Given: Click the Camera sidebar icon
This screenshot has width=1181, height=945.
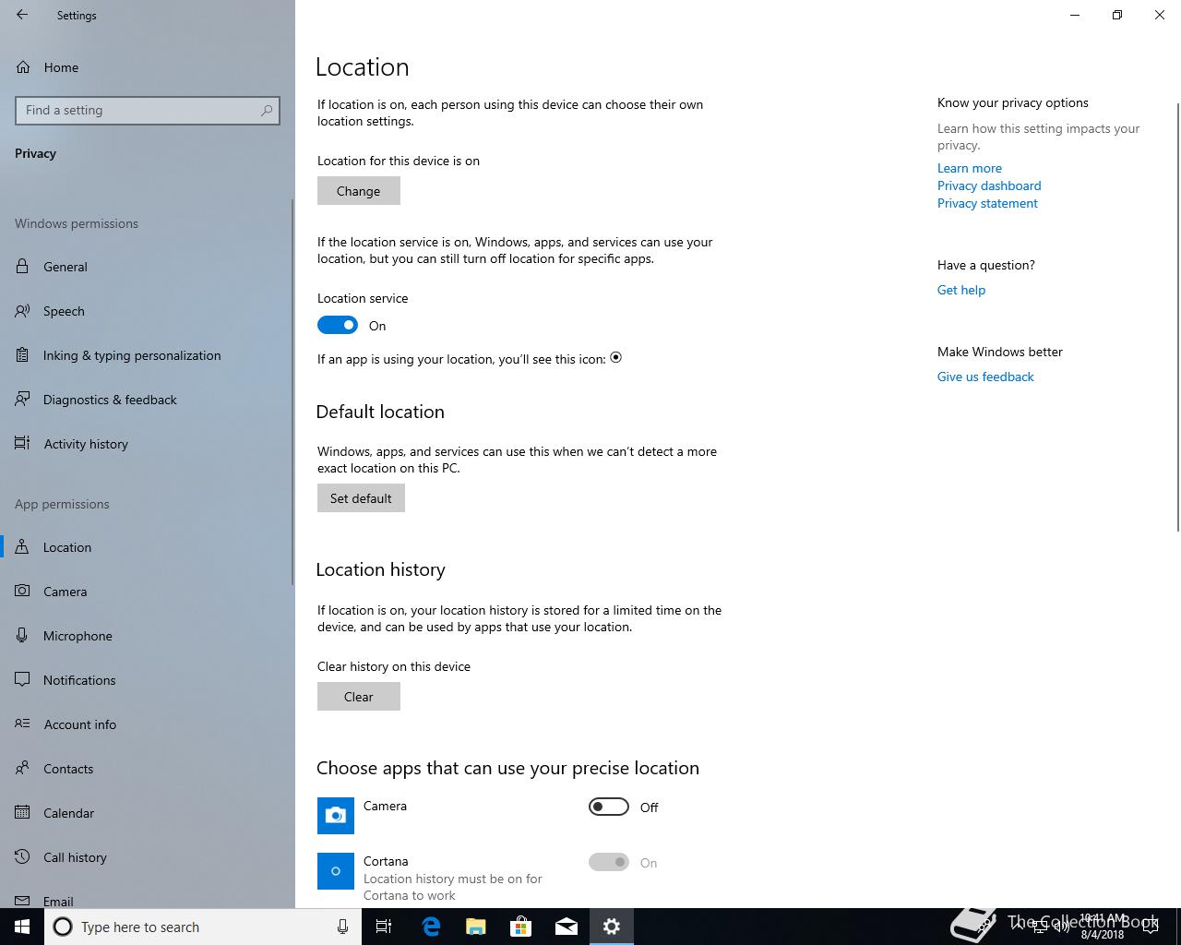Looking at the screenshot, I should pyautogui.click(x=22, y=592).
